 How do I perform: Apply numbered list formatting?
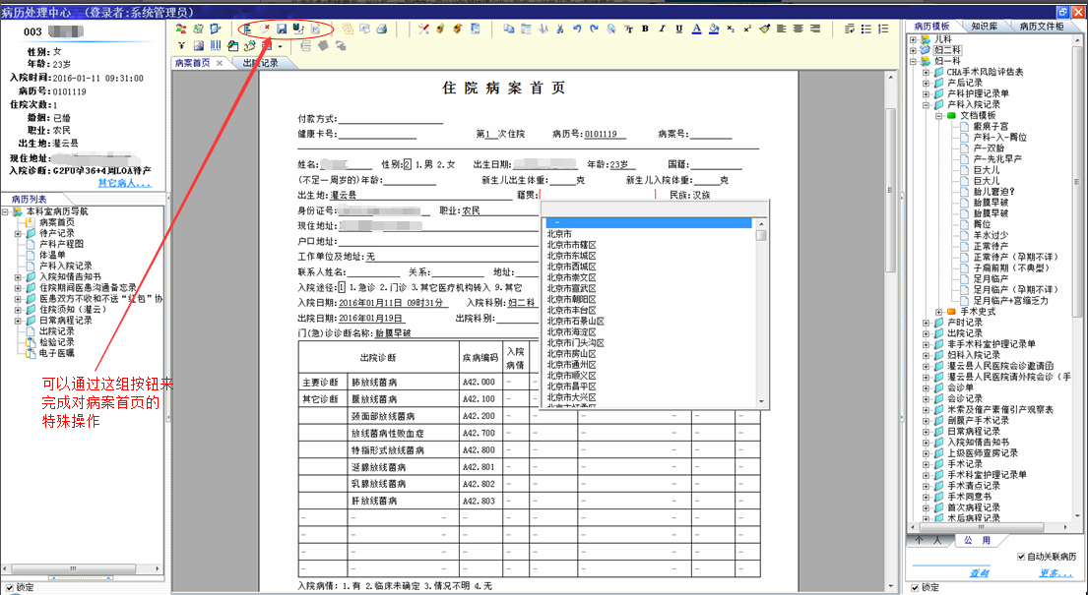883,29
